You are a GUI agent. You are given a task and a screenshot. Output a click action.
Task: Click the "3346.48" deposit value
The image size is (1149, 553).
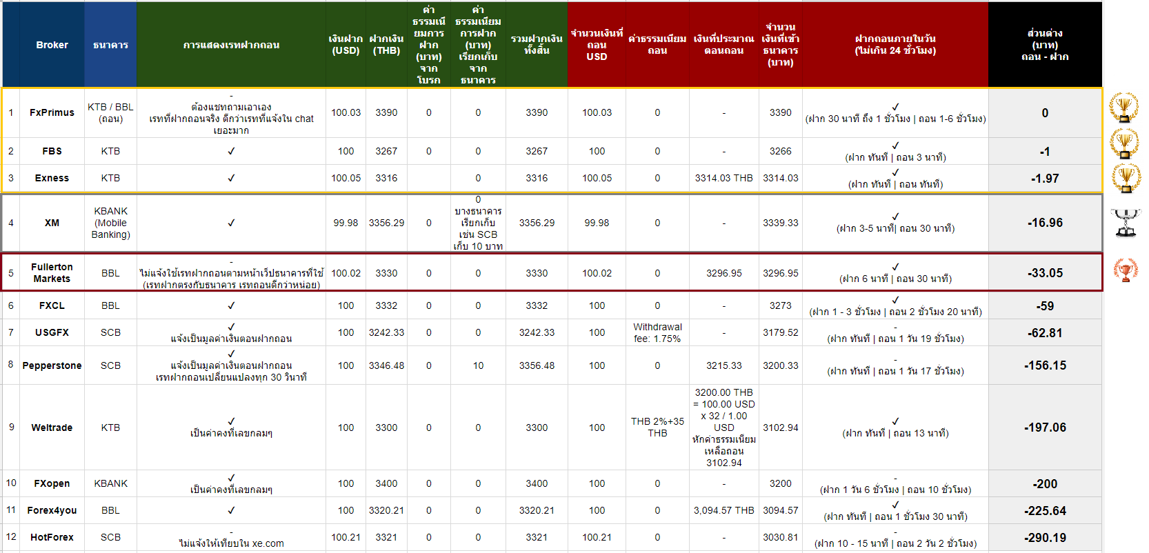tap(386, 365)
